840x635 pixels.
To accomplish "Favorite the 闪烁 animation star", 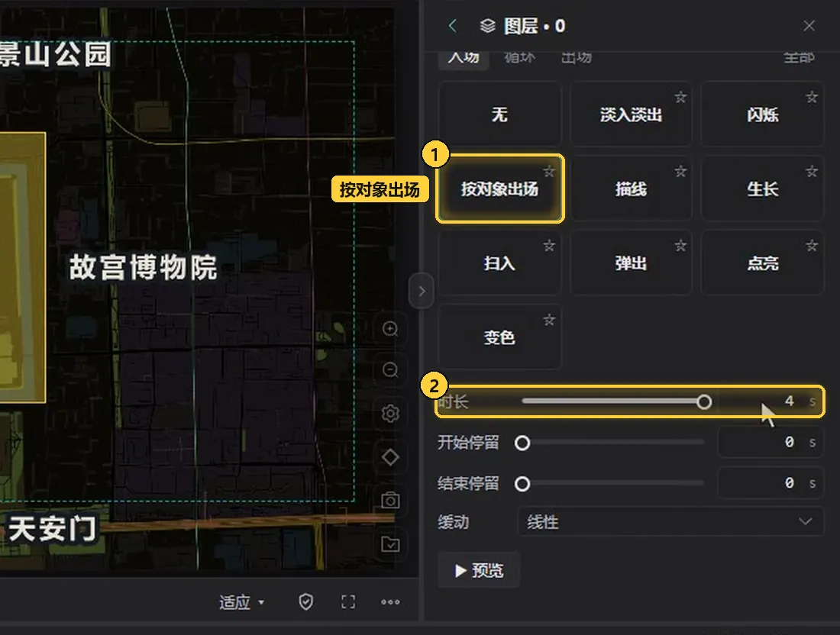I will point(812,97).
